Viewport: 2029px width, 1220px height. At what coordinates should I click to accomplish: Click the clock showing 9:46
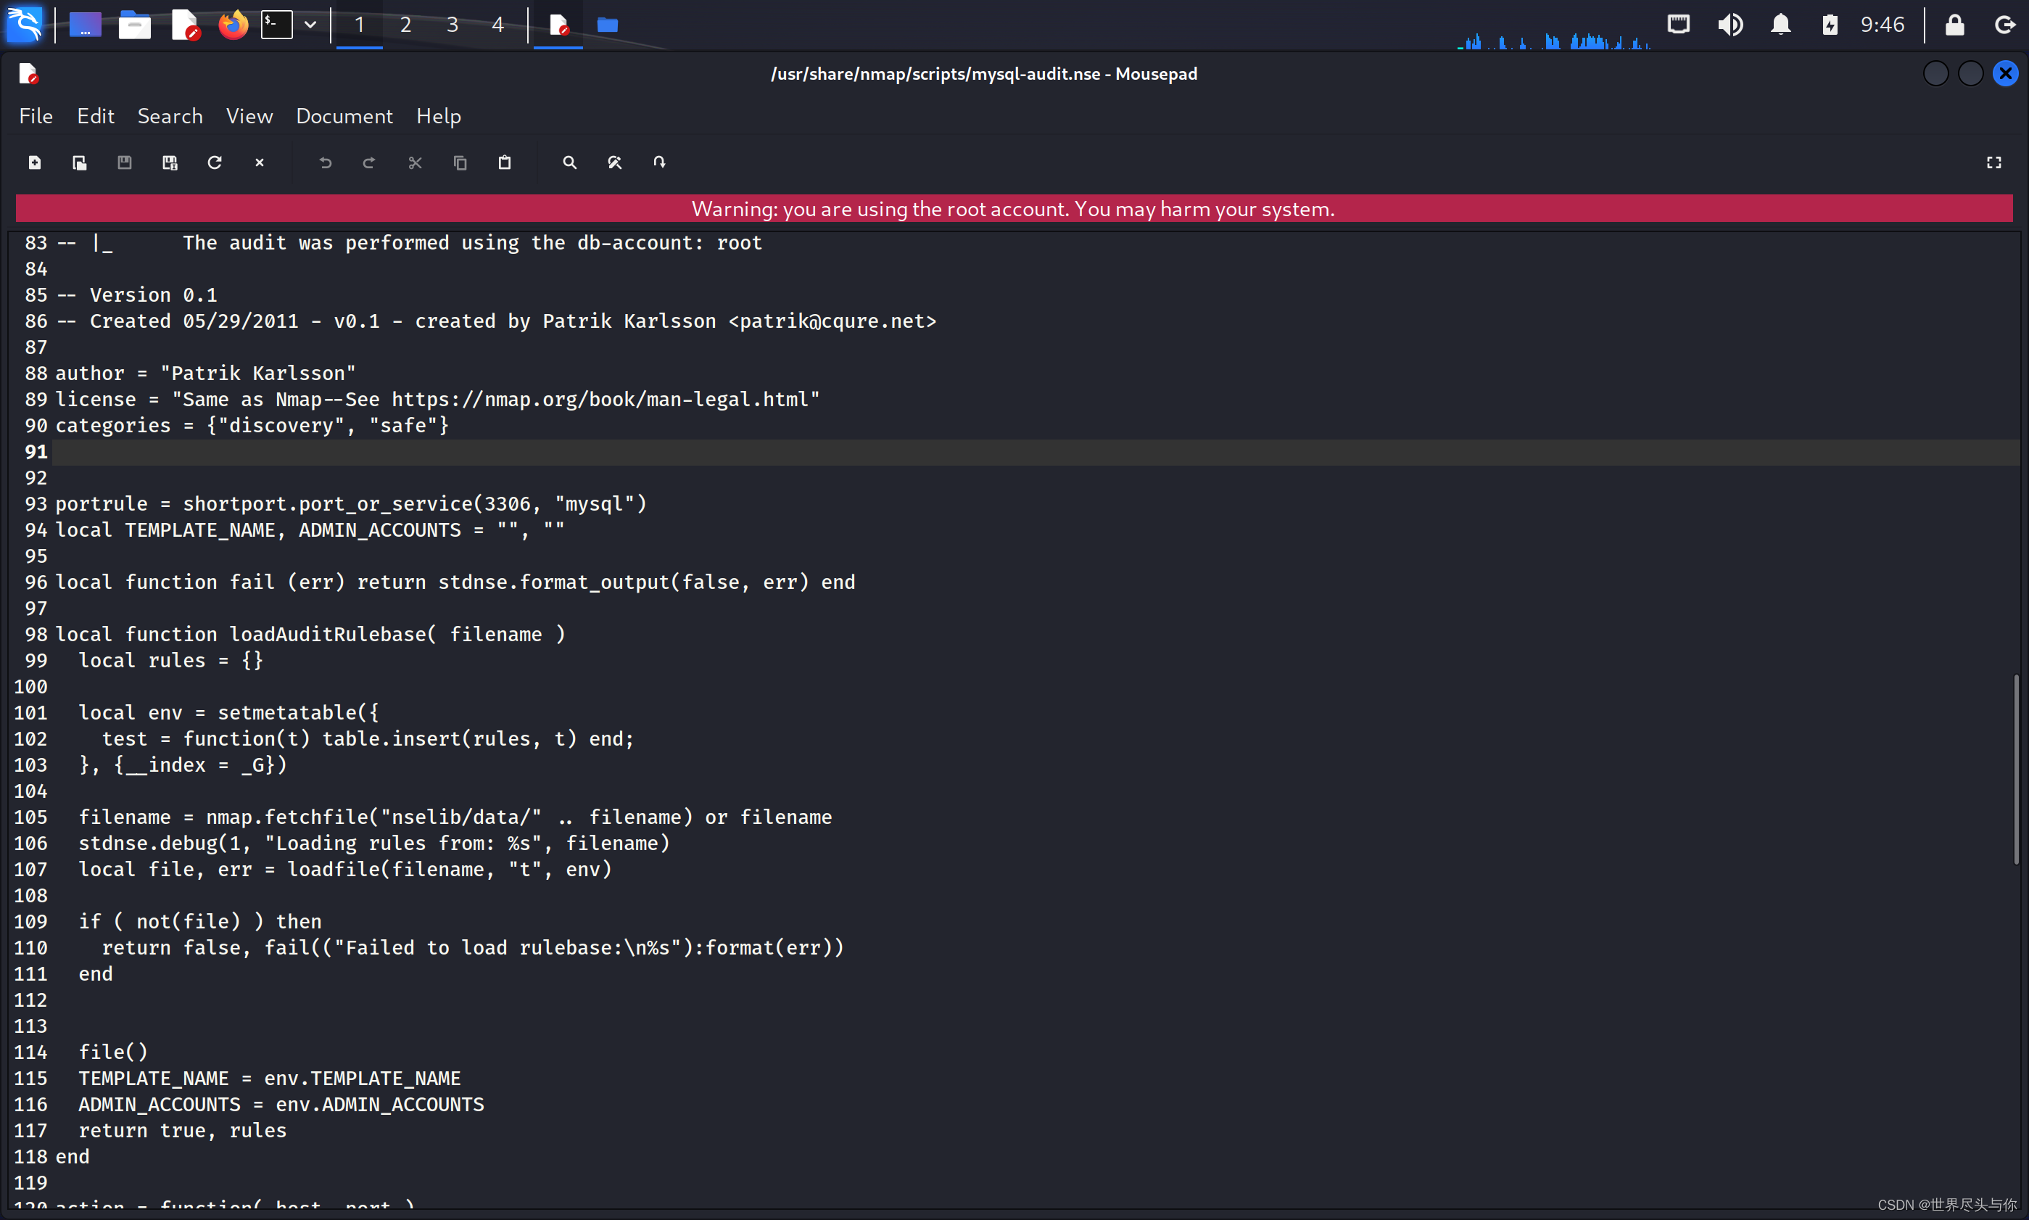1882,25
